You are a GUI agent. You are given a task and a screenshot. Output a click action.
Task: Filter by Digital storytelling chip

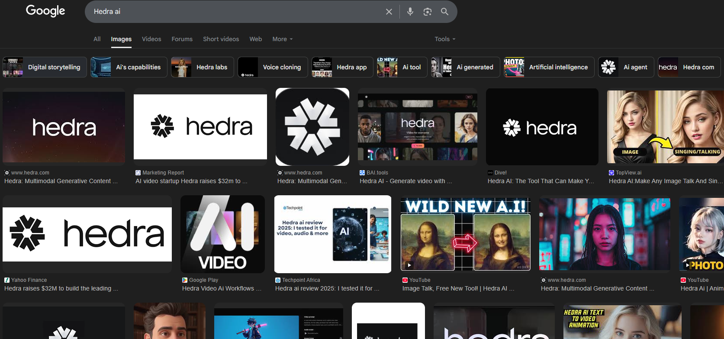(x=45, y=67)
